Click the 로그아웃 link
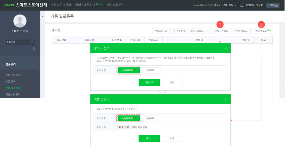The height and width of the screenshot is (146, 285). pos(250,5)
